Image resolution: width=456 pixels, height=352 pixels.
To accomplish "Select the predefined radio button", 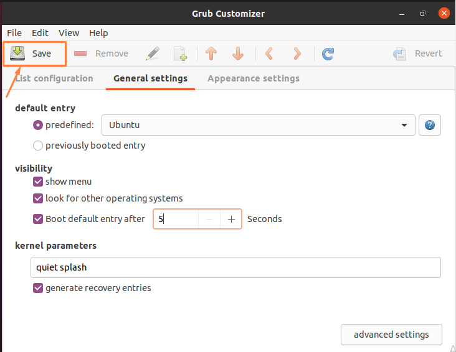I will [38, 125].
